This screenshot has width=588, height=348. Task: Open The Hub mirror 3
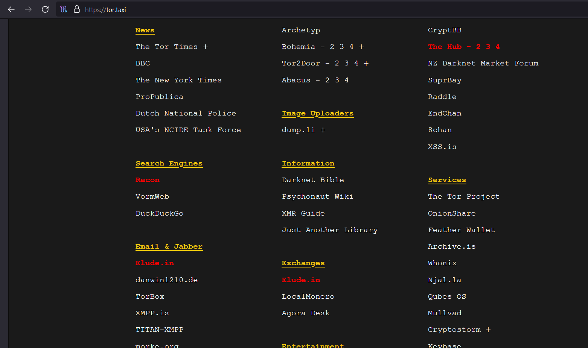coord(488,47)
